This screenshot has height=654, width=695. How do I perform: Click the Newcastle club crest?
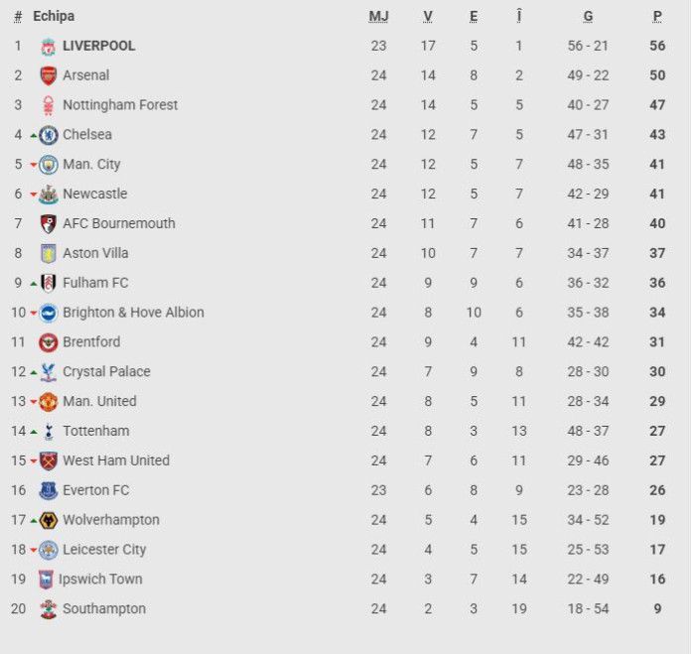(49, 195)
